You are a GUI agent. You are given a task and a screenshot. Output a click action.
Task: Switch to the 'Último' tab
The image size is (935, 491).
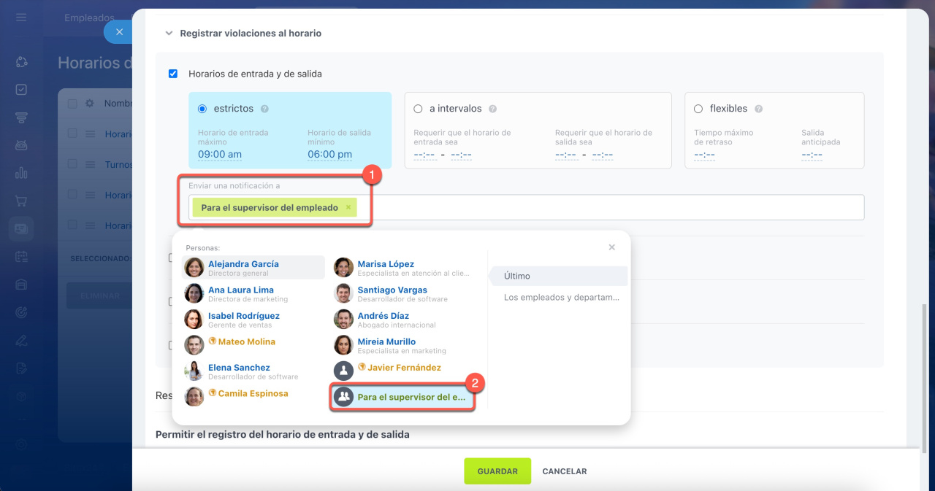pos(517,276)
